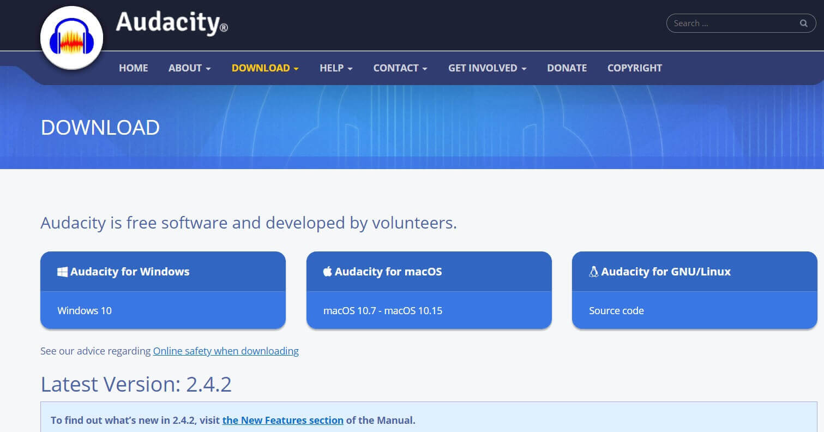This screenshot has width=824, height=432.
Task: Expand the CONTACT menu
Action: (400, 68)
